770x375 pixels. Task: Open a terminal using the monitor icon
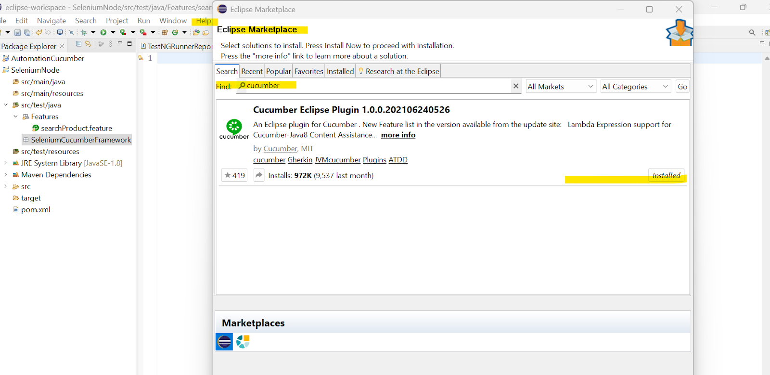[60, 32]
